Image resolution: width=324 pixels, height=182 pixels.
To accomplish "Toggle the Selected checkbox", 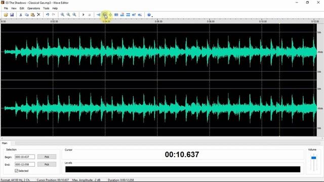I will point(17,171).
